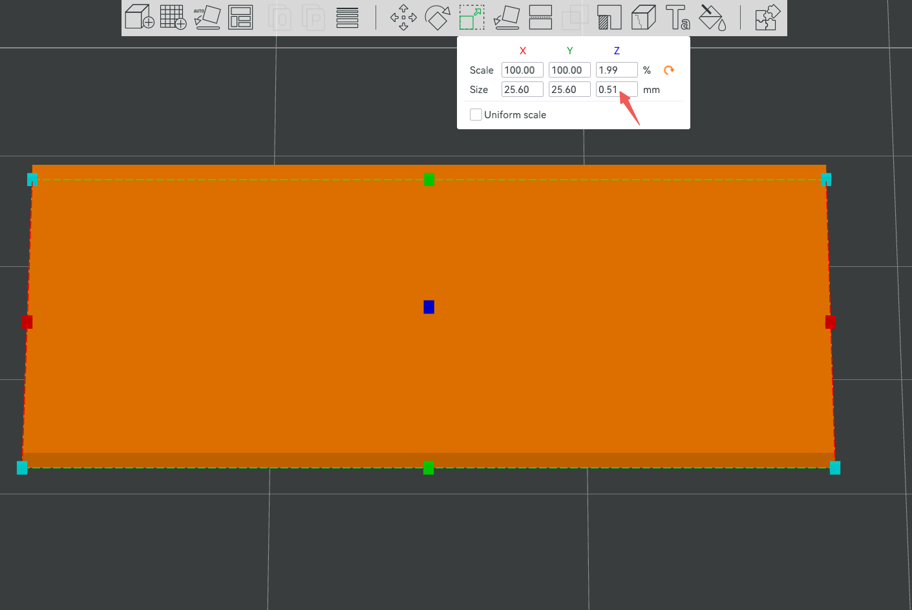The height and width of the screenshot is (610, 912).
Task: Click the "Scale" row label
Action: point(482,70)
